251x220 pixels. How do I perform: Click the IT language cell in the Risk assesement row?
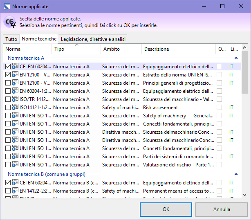pyautogui.click(x=231, y=108)
